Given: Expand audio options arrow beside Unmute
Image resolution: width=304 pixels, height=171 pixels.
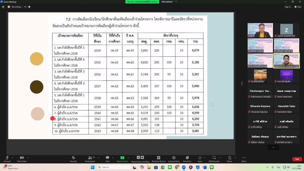Looking at the screenshot, I should (12, 158).
